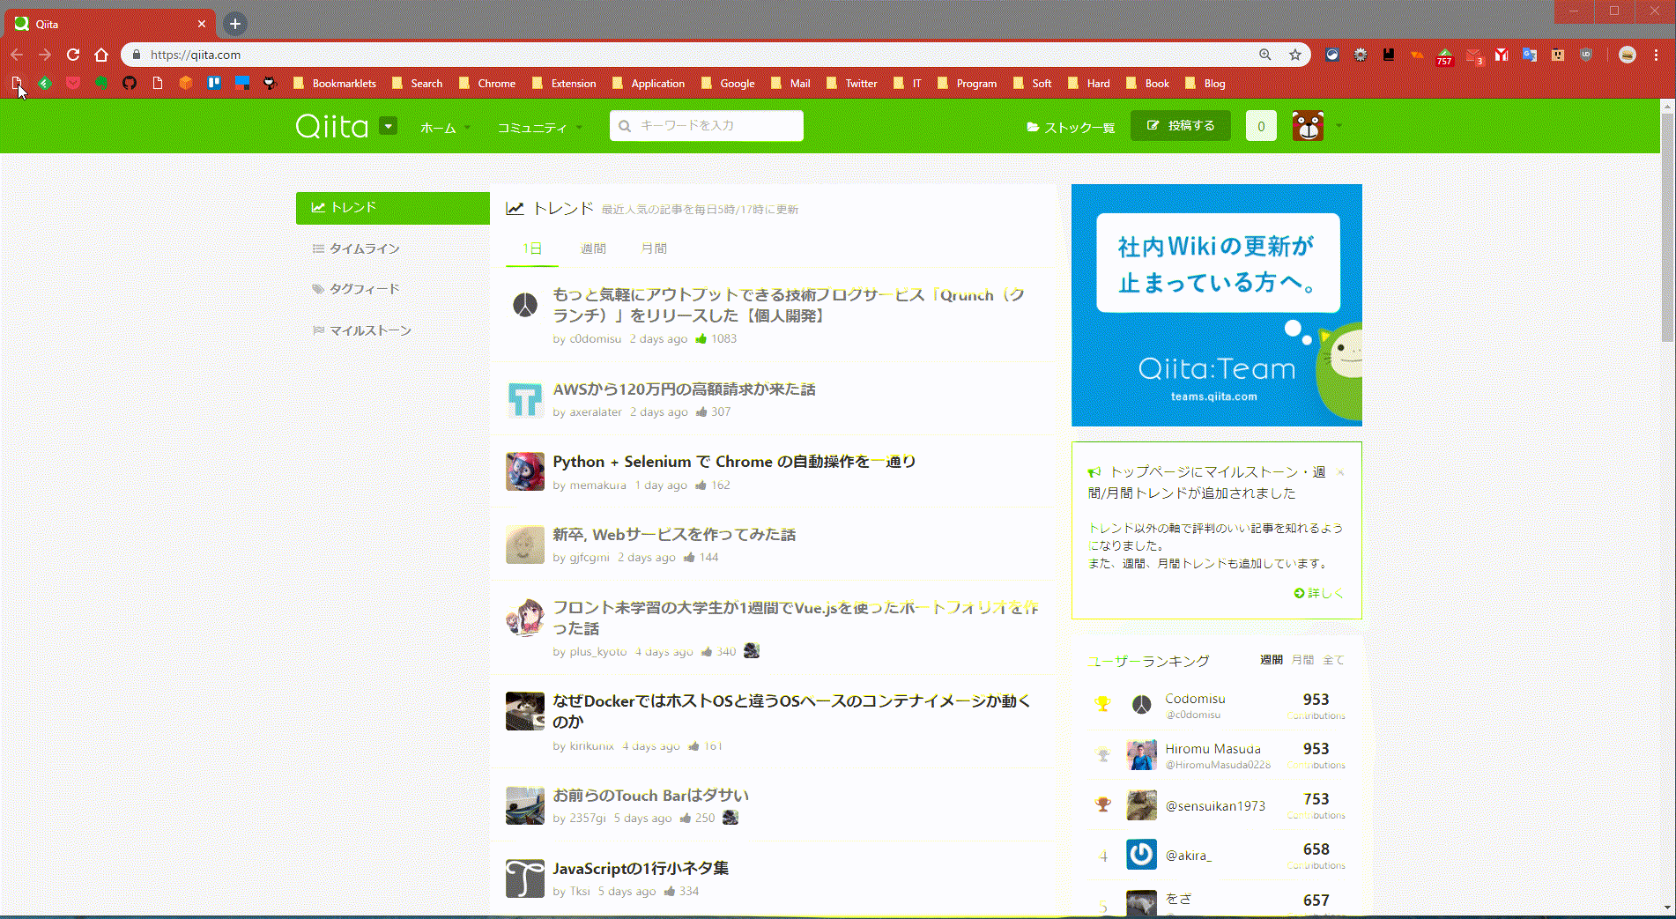Select トレンド in the left sidebar
The image size is (1676, 919).
click(x=393, y=208)
